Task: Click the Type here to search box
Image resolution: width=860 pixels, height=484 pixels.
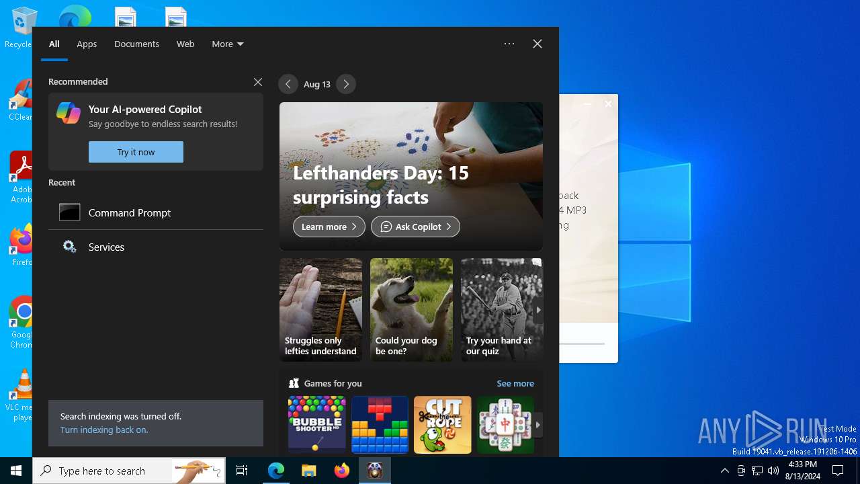Action: click(x=101, y=471)
